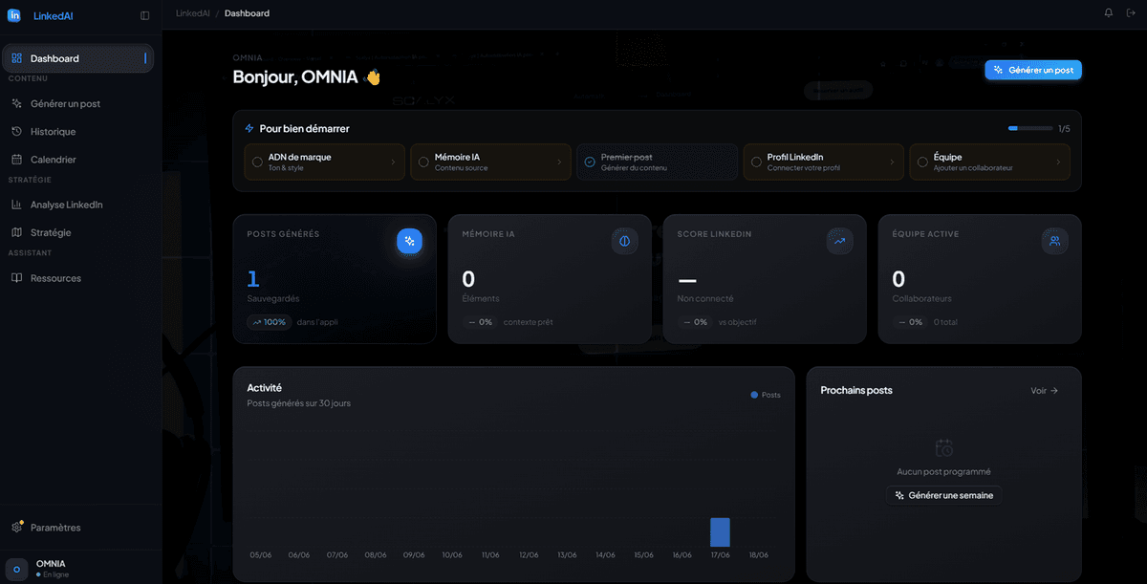Viewport: 1147px width, 584px height.
Task: Click the 'Collaborateurs' label
Action: [921, 298]
